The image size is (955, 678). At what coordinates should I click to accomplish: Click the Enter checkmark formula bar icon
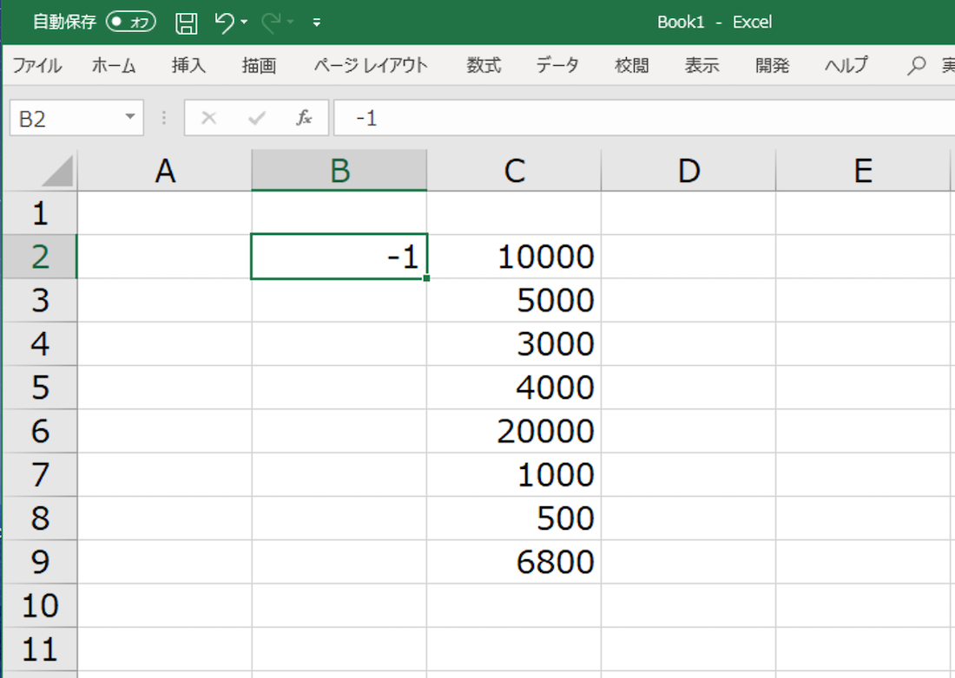[x=256, y=119]
